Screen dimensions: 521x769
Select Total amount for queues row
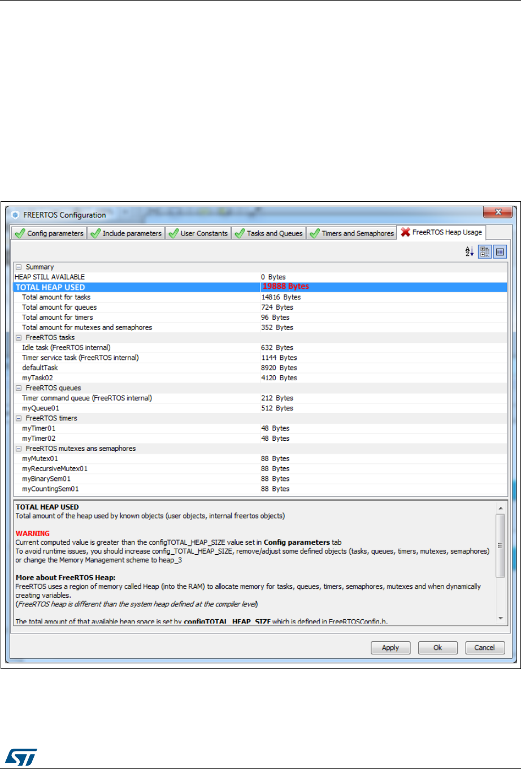(x=260, y=307)
